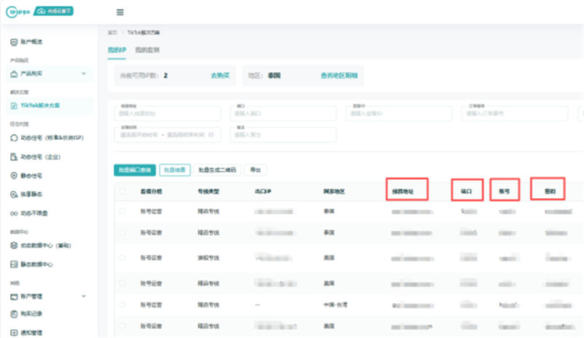Click the 查看地区限制 link
The image size is (584, 338).
pyautogui.click(x=339, y=76)
